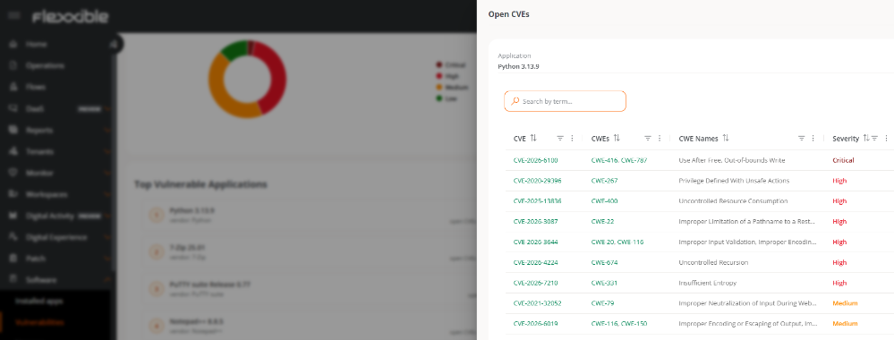This screenshot has width=894, height=340.
Task: Click the "Uncontrolled Recursion" cell
Action: (x=713, y=262)
